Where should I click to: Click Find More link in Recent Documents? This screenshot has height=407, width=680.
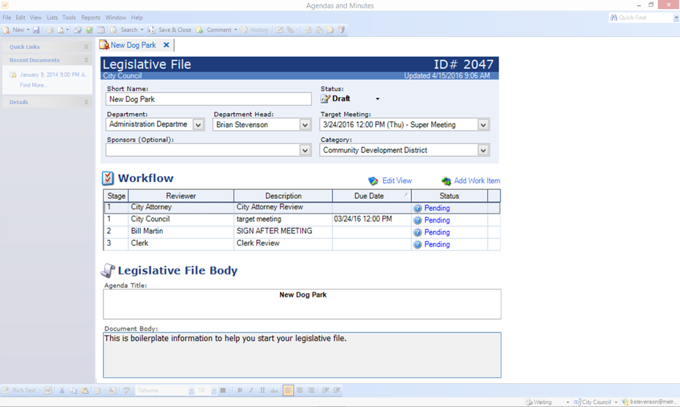click(x=34, y=85)
